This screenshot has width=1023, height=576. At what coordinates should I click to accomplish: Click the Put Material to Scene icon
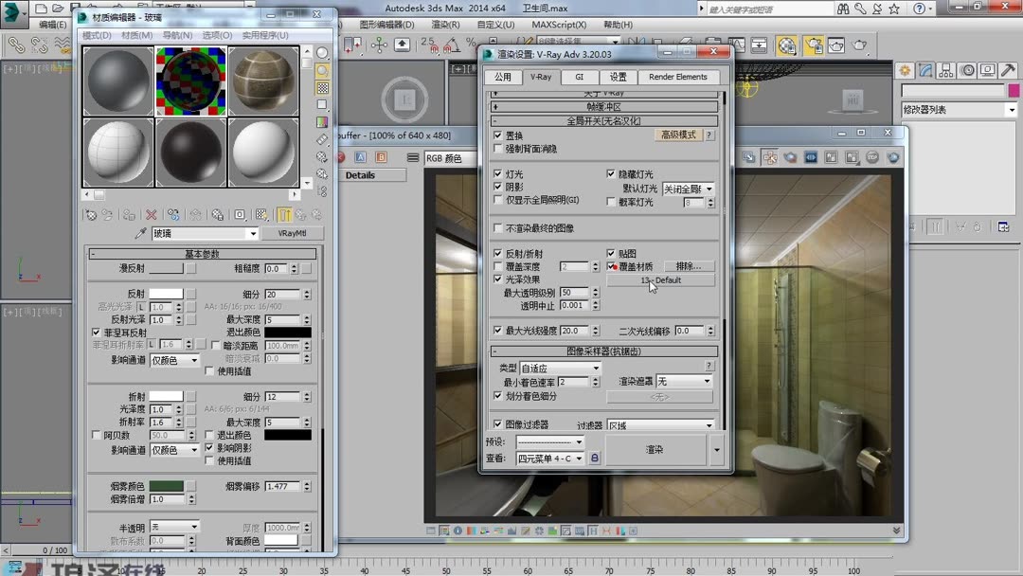pos(107,214)
